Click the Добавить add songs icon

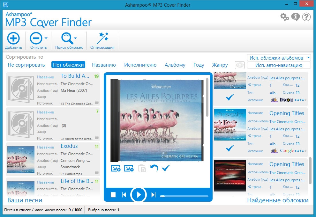[13, 38]
